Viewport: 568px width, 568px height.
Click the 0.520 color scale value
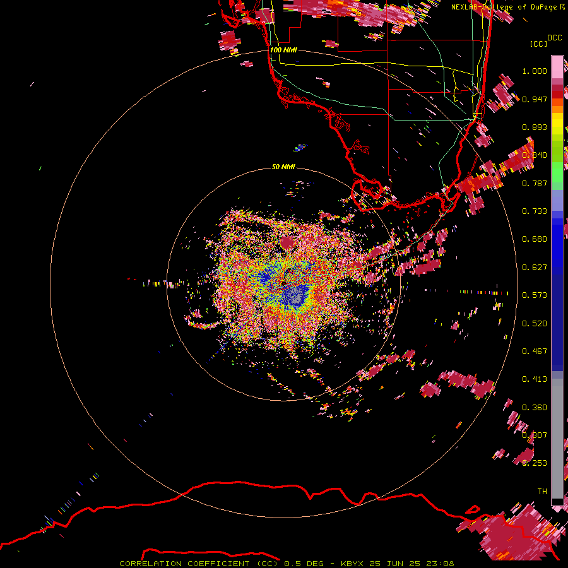(x=535, y=324)
